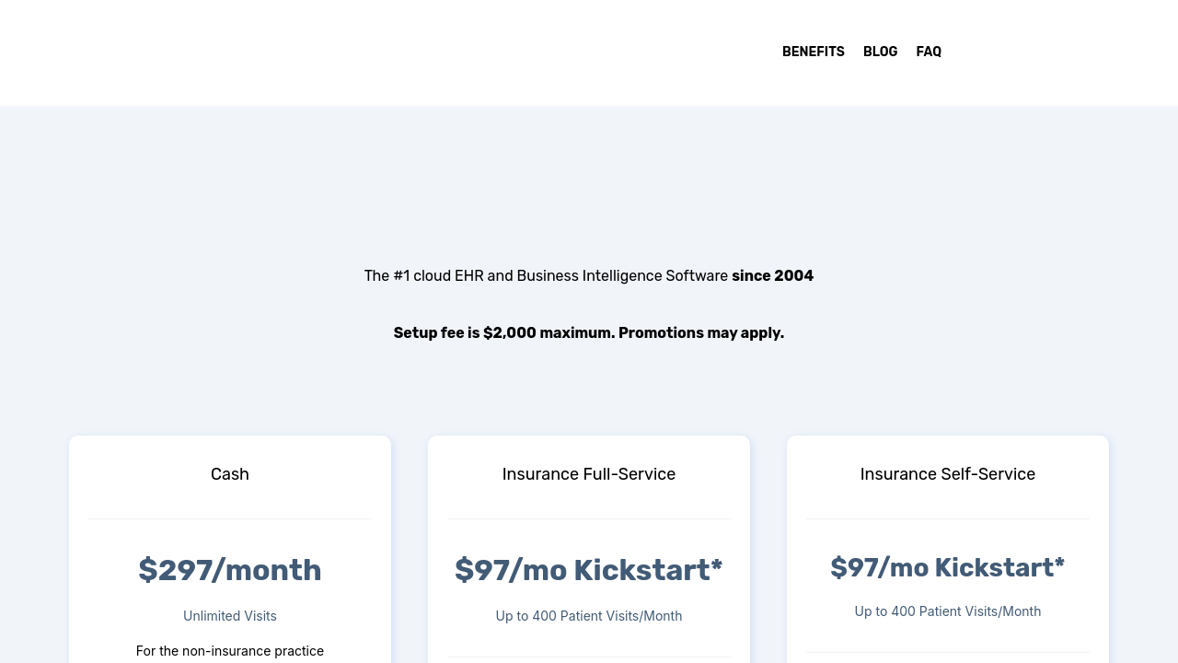The image size is (1178, 663).
Task: Click the divider line under Cash heading
Action: (x=230, y=518)
